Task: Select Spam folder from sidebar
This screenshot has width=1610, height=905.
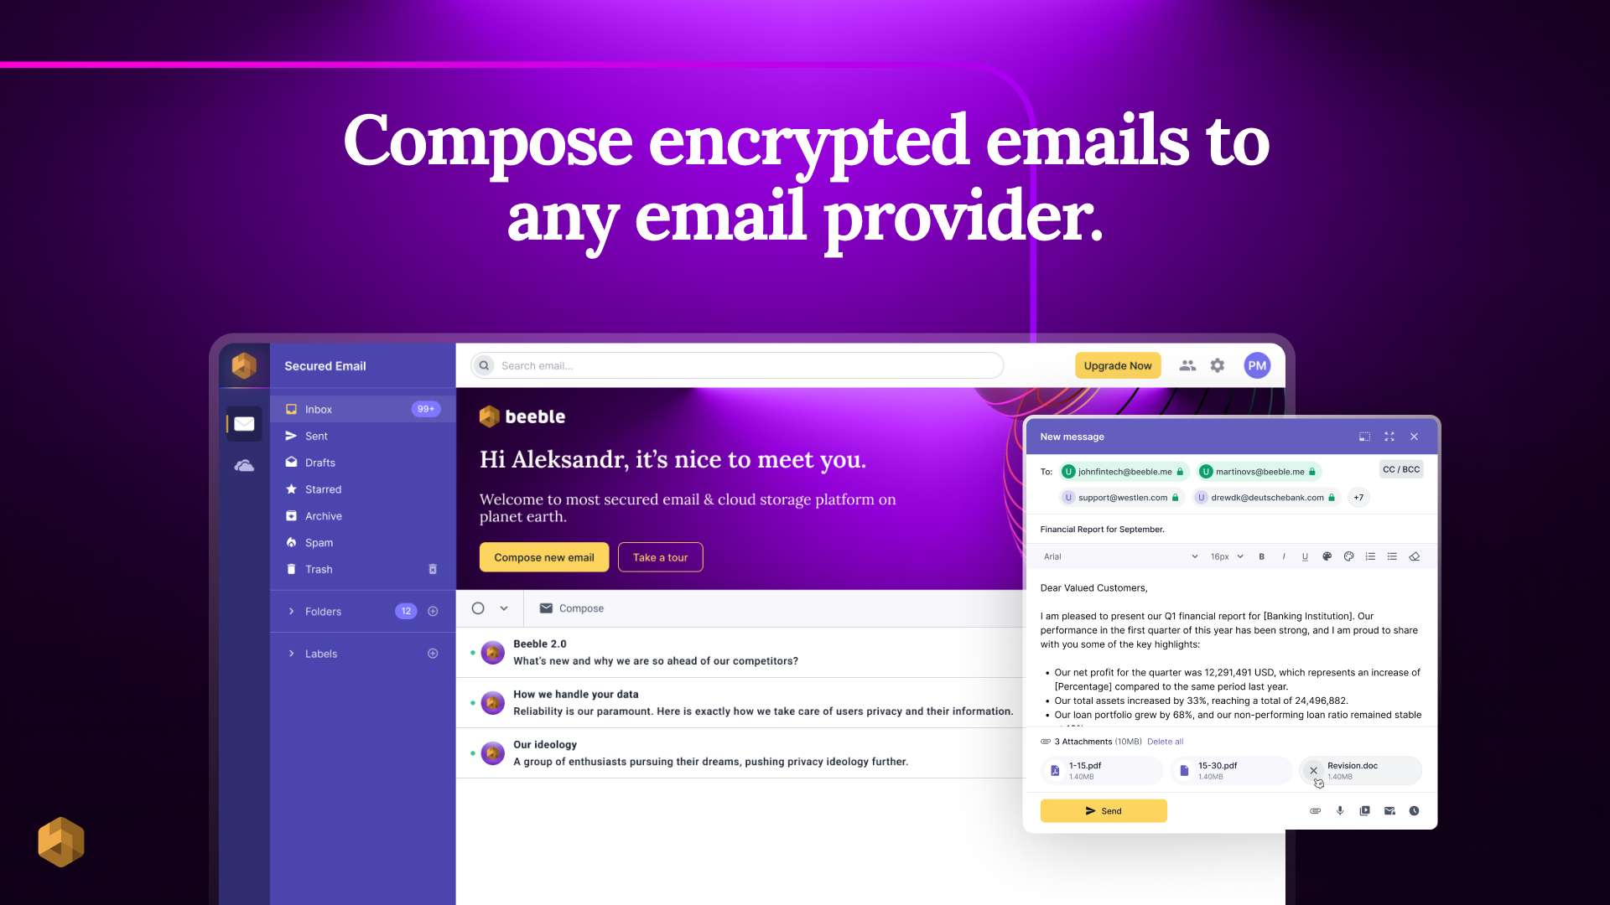Action: point(319,541)
